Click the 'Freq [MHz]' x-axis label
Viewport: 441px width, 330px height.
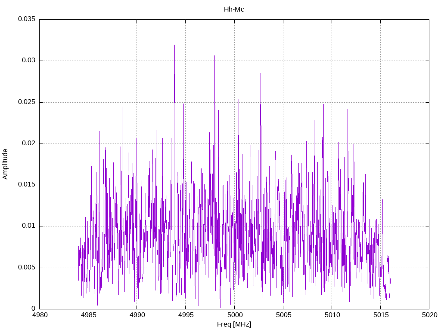click(x=234, y=324)
